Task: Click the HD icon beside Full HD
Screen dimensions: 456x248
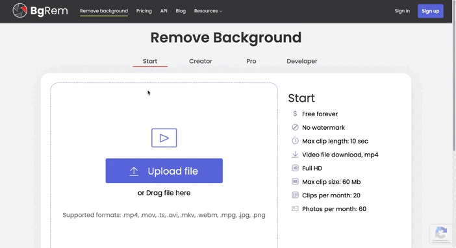Action: point(295,168)
